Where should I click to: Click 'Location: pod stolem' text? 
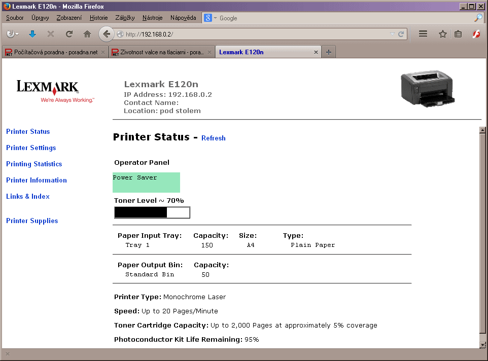click(x=162, y=111)
